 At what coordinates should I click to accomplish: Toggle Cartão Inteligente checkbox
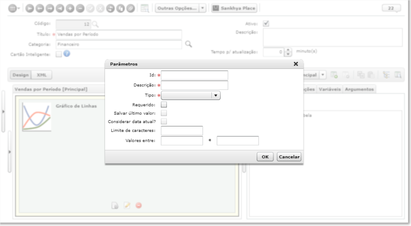tap(59, 54)
